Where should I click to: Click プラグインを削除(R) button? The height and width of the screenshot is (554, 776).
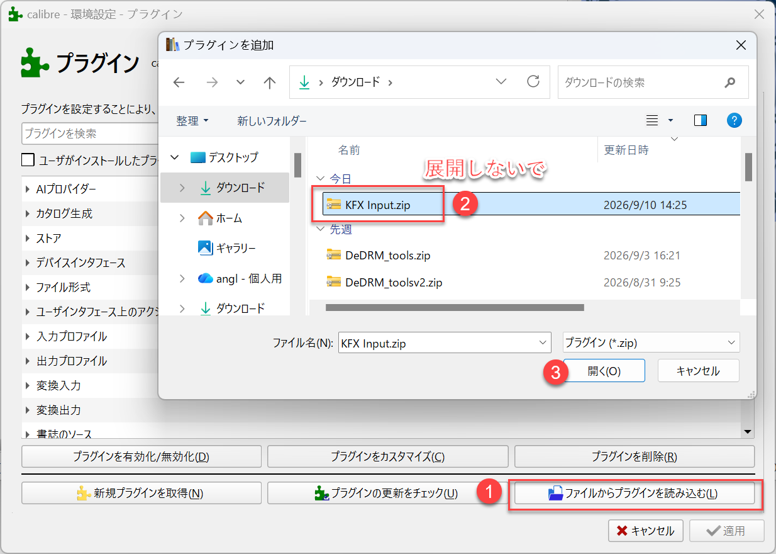click(635, 456)
